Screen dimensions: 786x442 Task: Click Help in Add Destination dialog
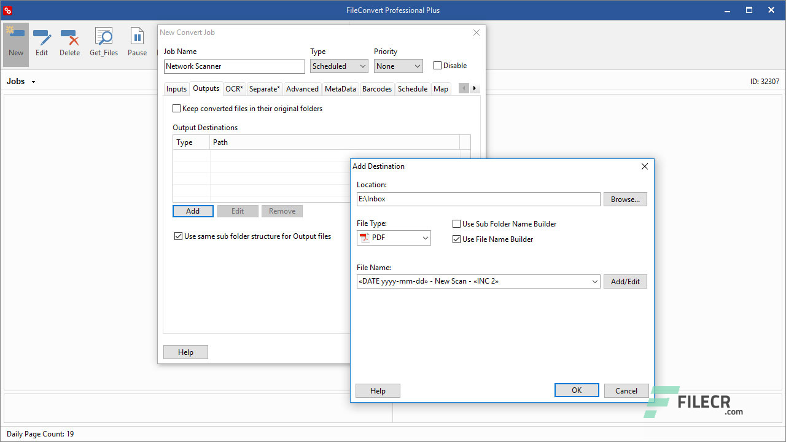click(378, 390)
